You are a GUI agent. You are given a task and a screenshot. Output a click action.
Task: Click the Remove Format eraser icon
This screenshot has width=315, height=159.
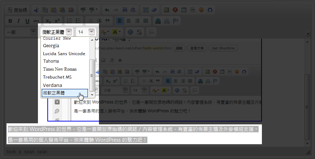[154, 10]
